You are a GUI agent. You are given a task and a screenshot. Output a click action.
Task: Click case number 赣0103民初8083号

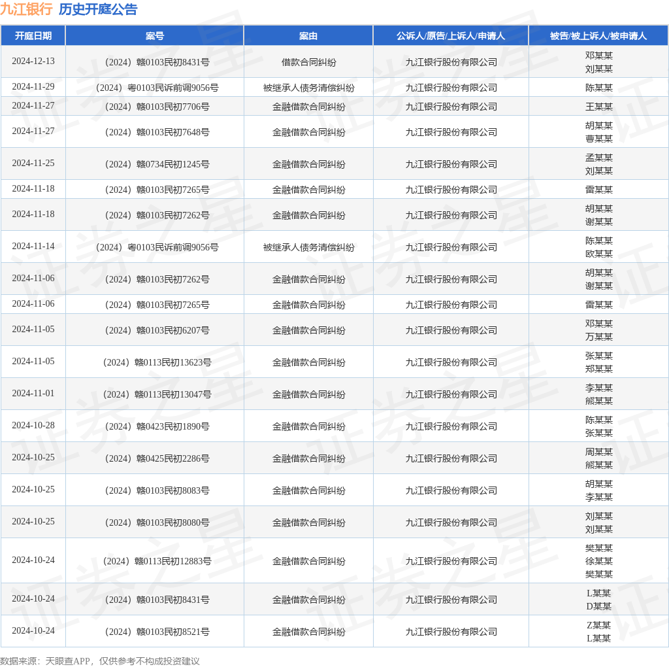(x=157, y=490)
